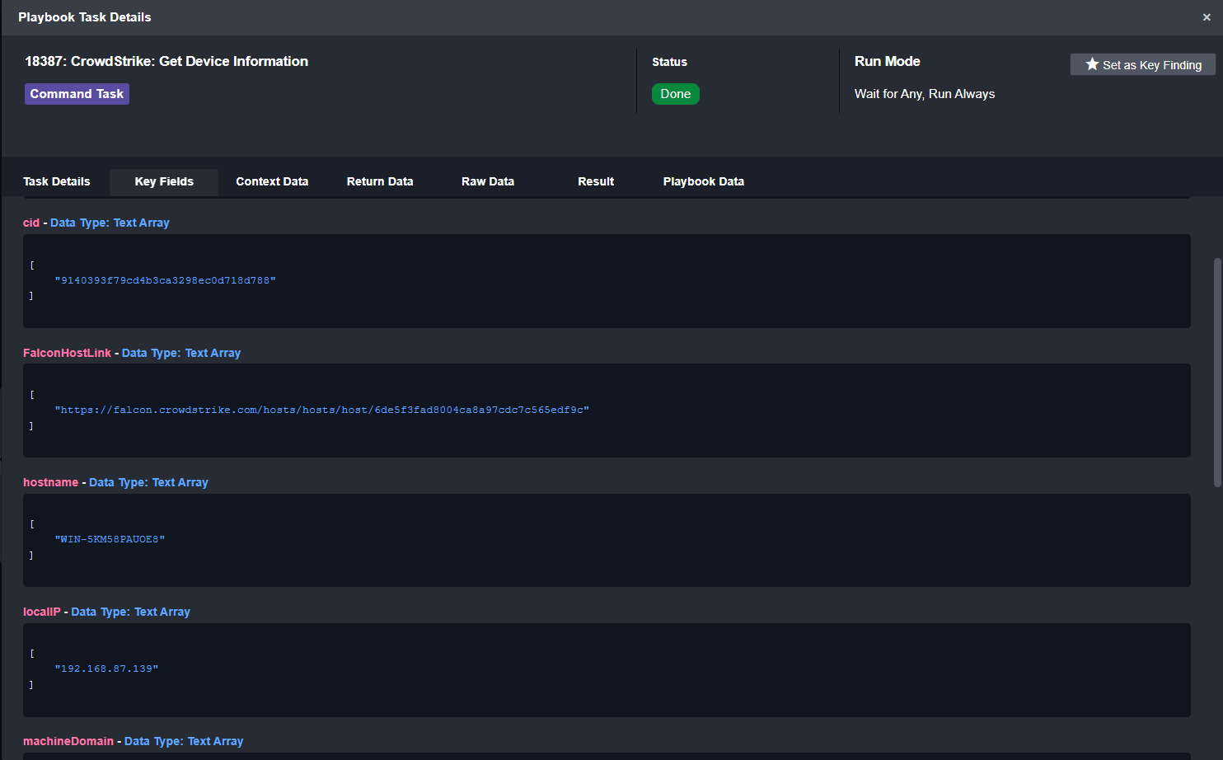
Task: View the Raw Data tab
Action: [488, 181]
